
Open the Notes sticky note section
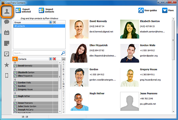(x=7, y=43)
